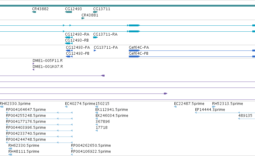255x156 pixels.
Task: Click the CR43882 gene label
Action: pos(40,9)
